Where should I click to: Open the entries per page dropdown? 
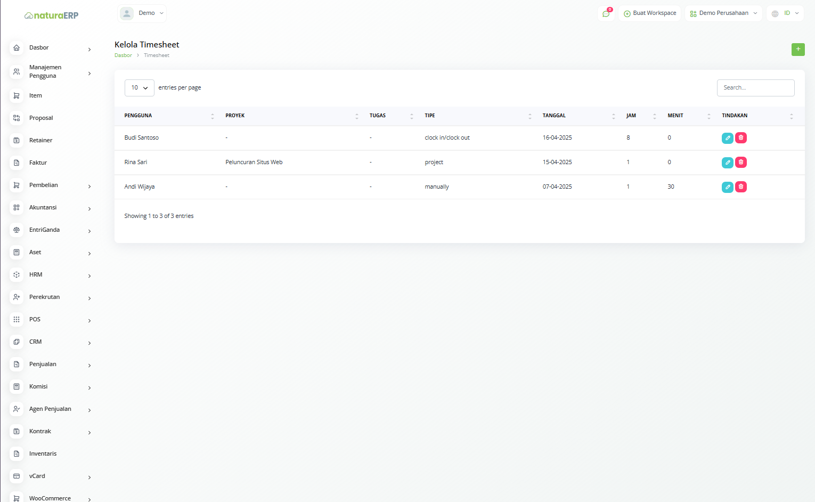tap(140, 88)
